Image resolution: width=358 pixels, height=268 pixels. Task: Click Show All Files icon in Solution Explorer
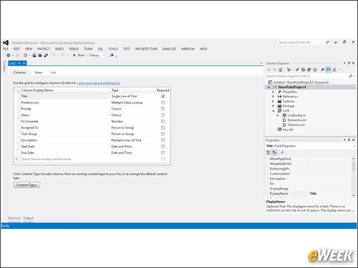pos(315,70)
